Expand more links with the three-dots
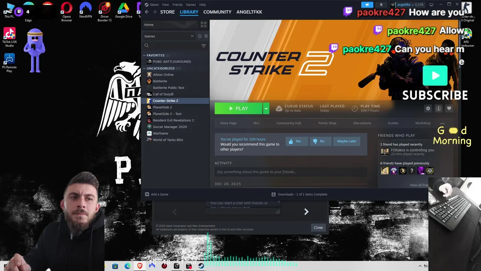481x271 pixels. tap(442, 123)
